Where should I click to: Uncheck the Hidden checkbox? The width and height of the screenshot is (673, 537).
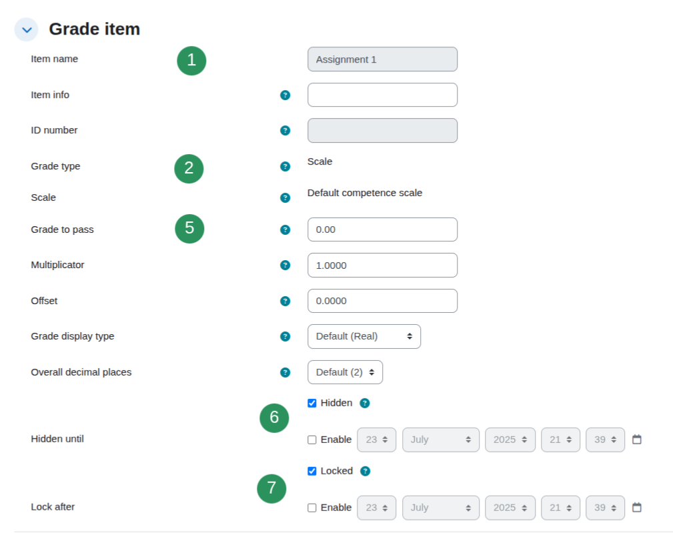tap(312, 403)
